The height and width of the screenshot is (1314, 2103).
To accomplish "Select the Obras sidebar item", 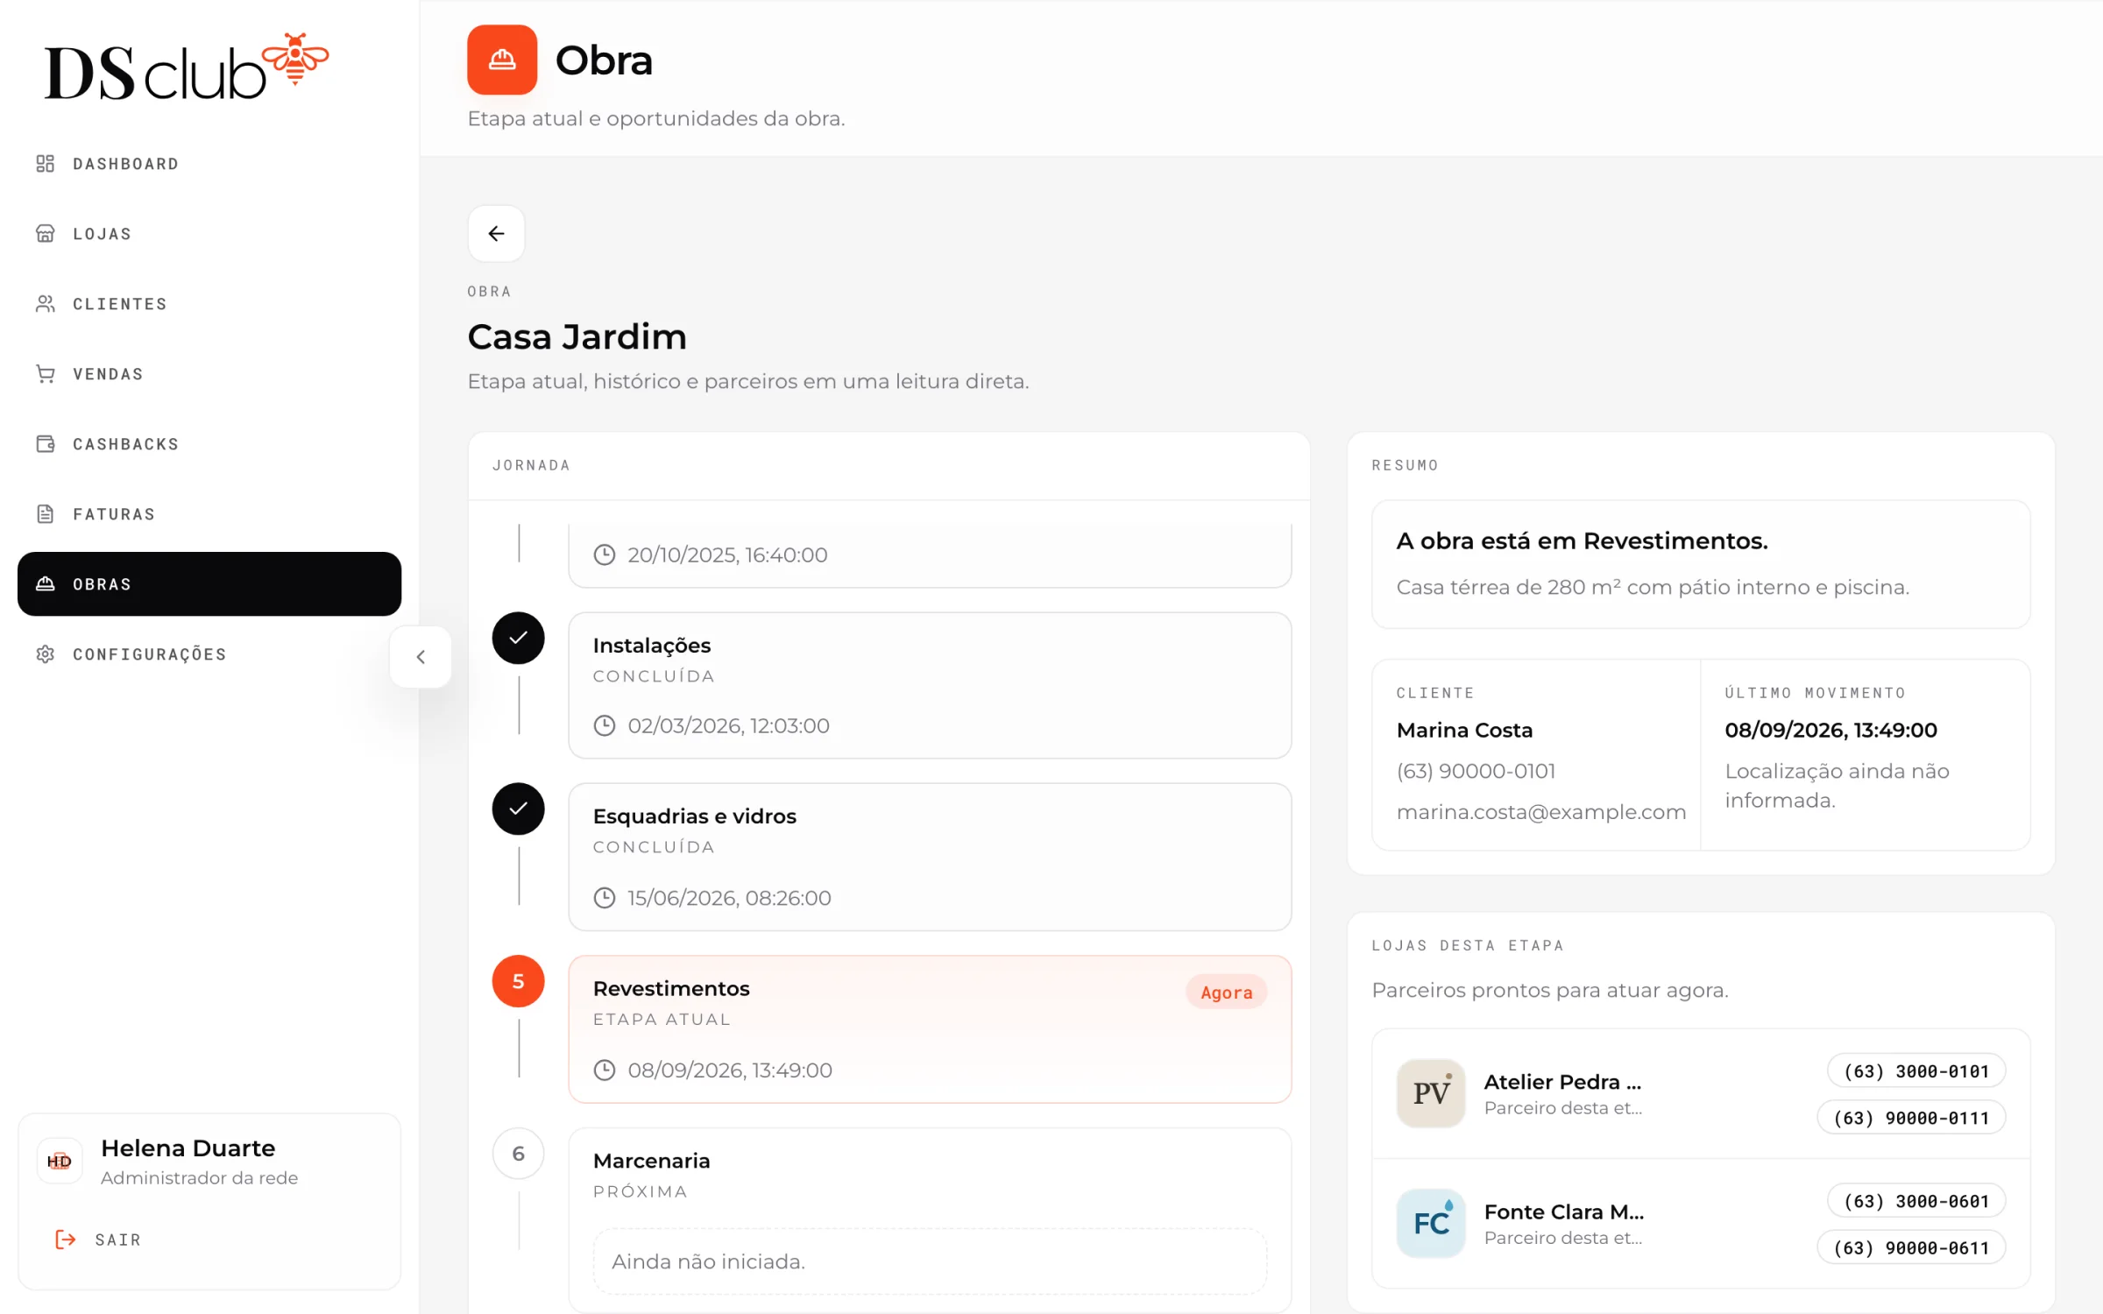I will [x=209, y=584].
